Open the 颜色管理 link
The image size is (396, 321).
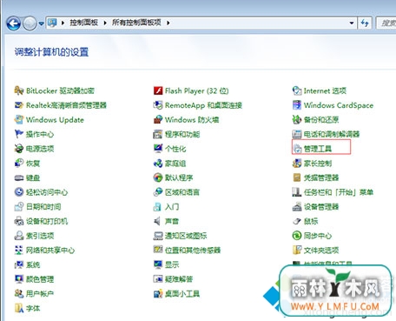(x=40, y=279)
